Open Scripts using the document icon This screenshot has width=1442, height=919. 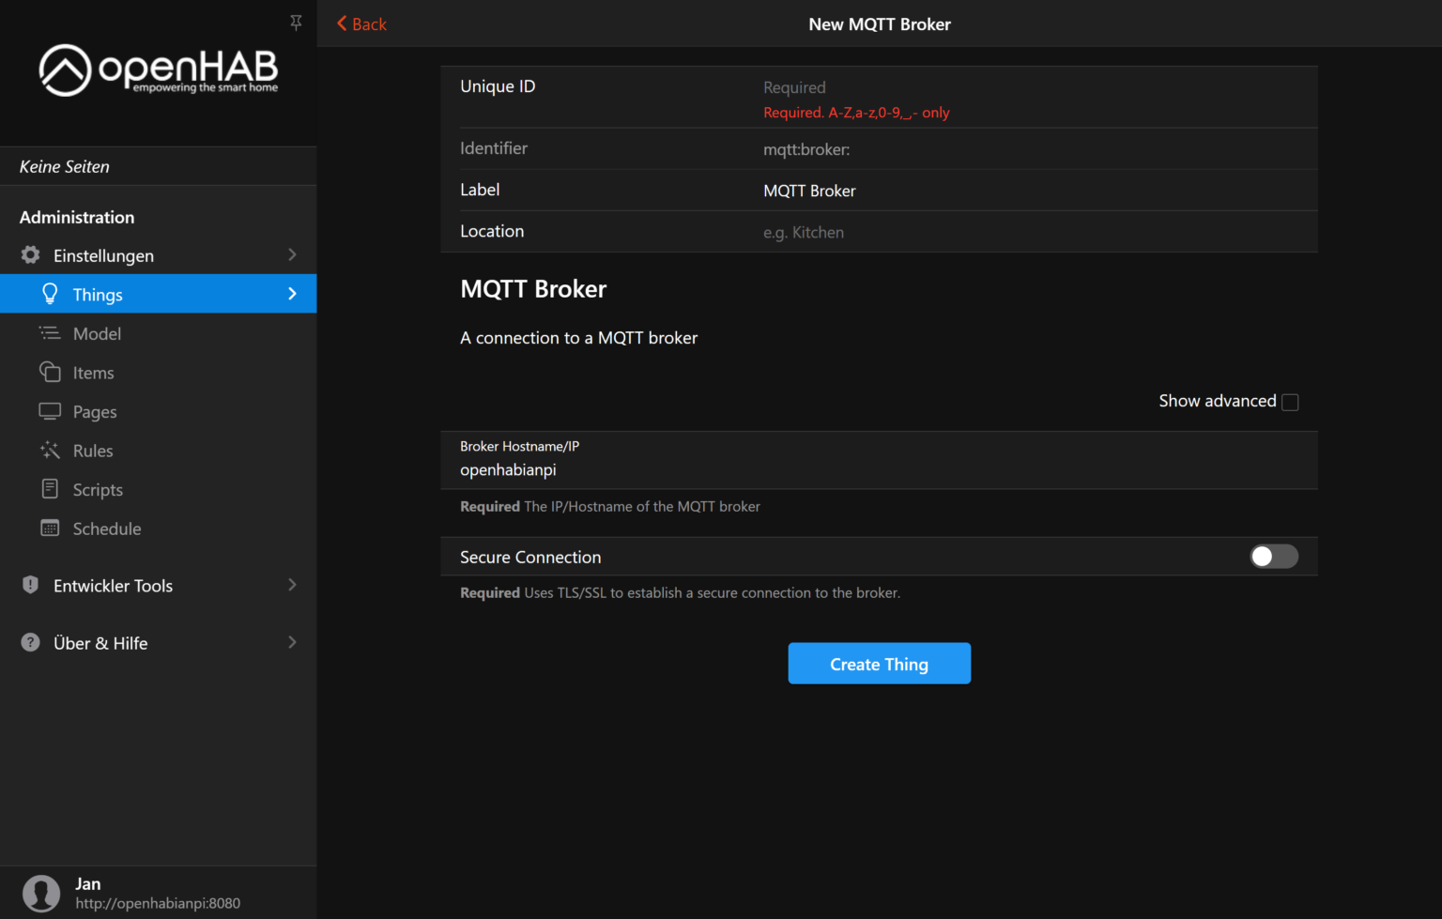50,489
